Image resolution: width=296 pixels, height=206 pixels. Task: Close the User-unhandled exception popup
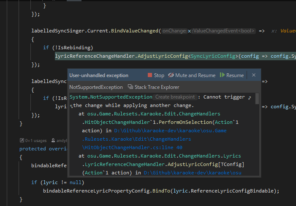click(x=254, y=75)
